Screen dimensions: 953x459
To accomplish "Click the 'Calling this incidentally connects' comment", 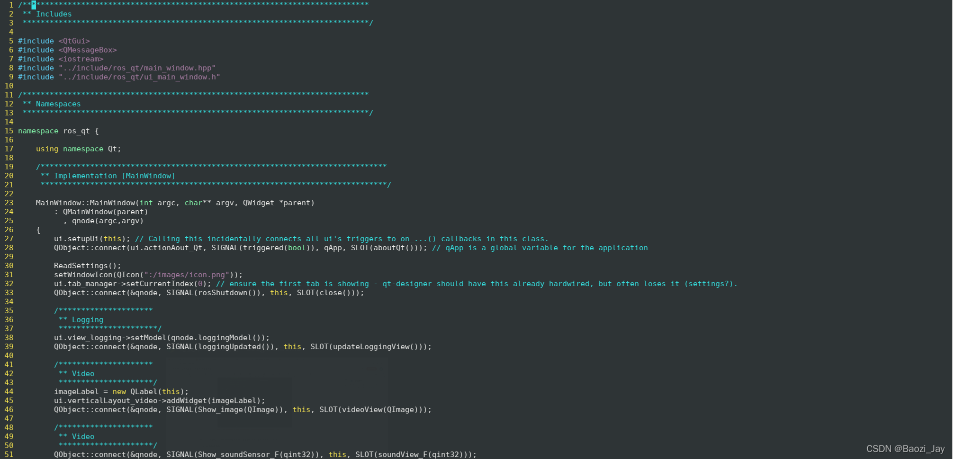I will coord(342,239).
